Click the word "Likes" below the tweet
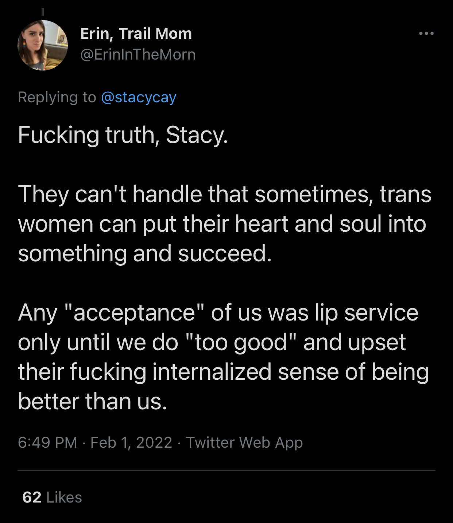 tap(64, 497)
